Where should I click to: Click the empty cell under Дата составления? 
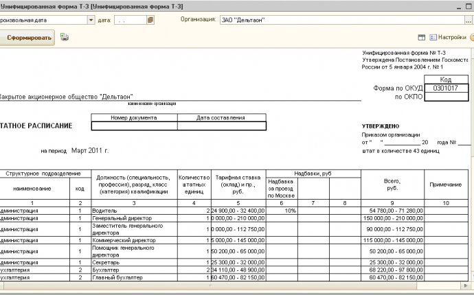point(222,126)
